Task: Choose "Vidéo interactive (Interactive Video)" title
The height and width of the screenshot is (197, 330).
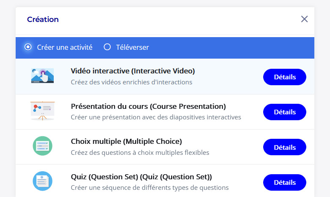Action: tap(133, 71)
